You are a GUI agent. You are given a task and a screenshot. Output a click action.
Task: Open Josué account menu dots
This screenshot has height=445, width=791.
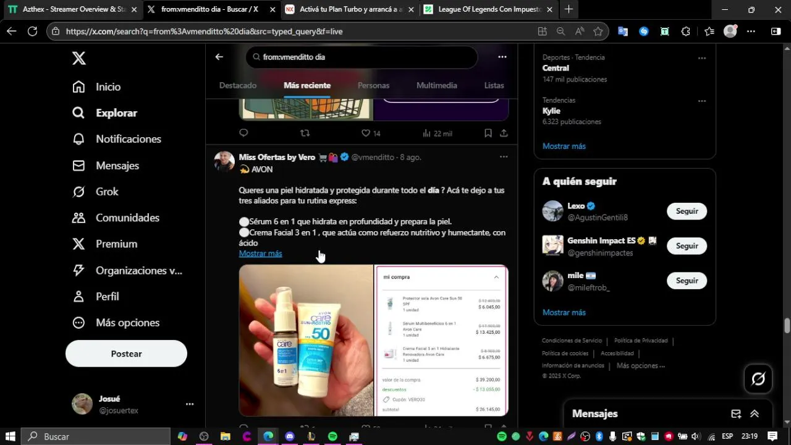[190, 404]
